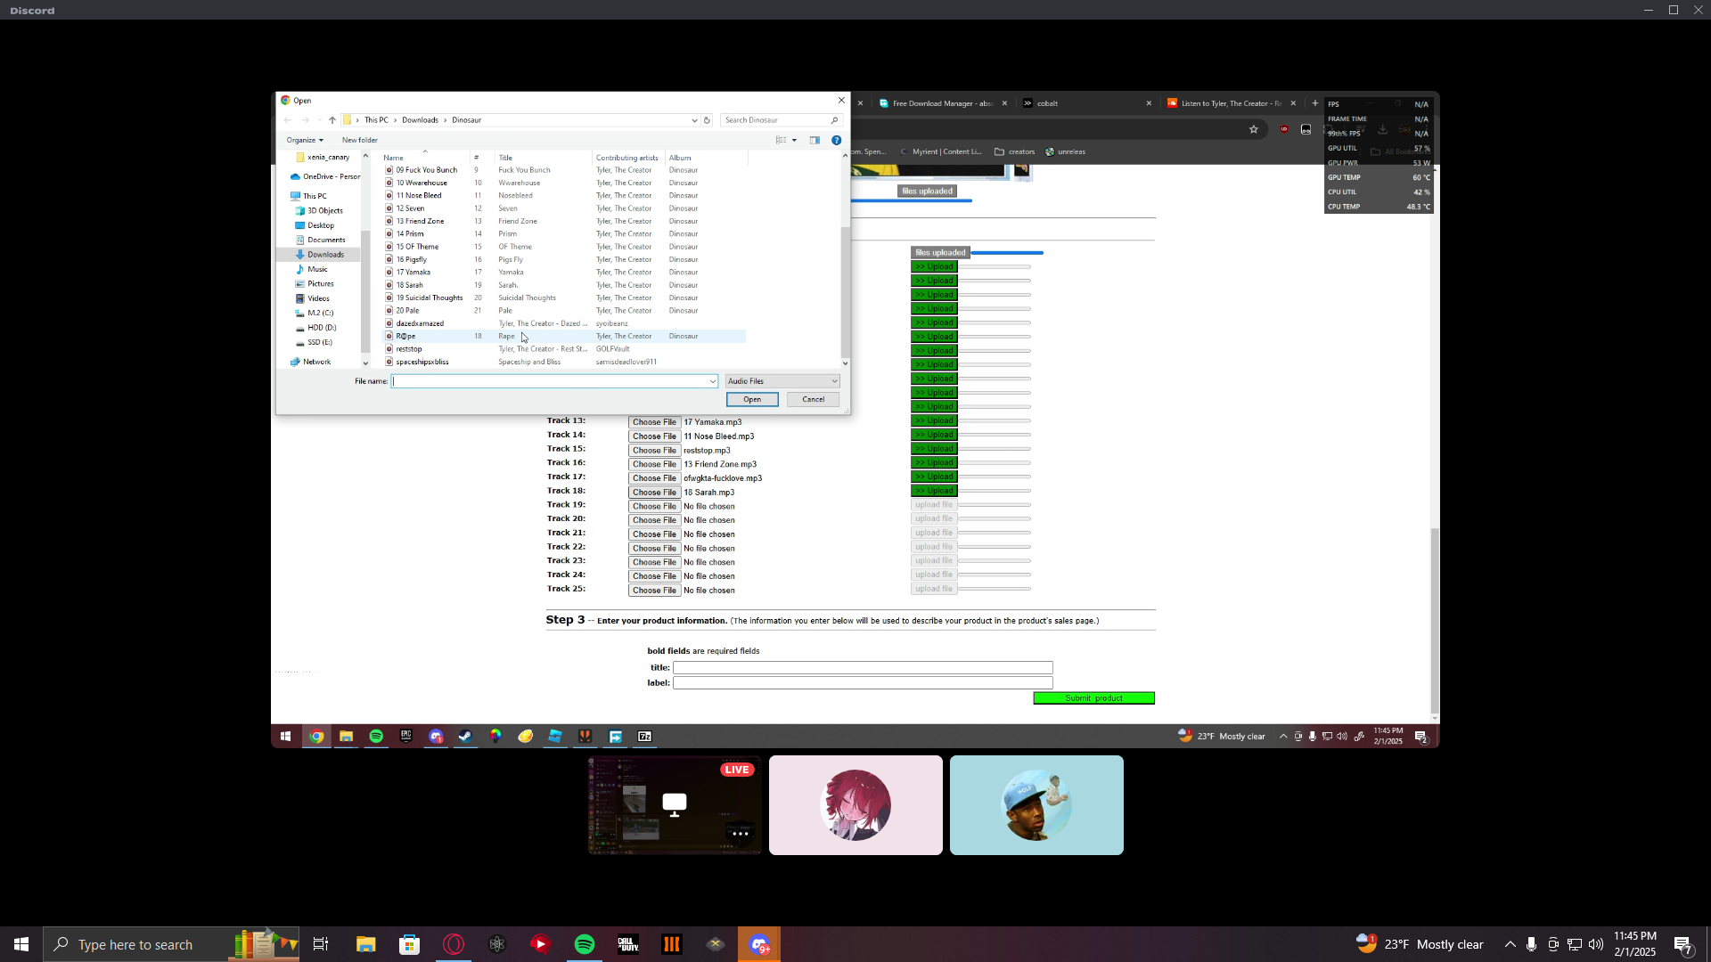Refresh the Dinosaur folder address bar
This screenshot has height=962, width=1711.
pyautogui.click(x=707, y=120)
